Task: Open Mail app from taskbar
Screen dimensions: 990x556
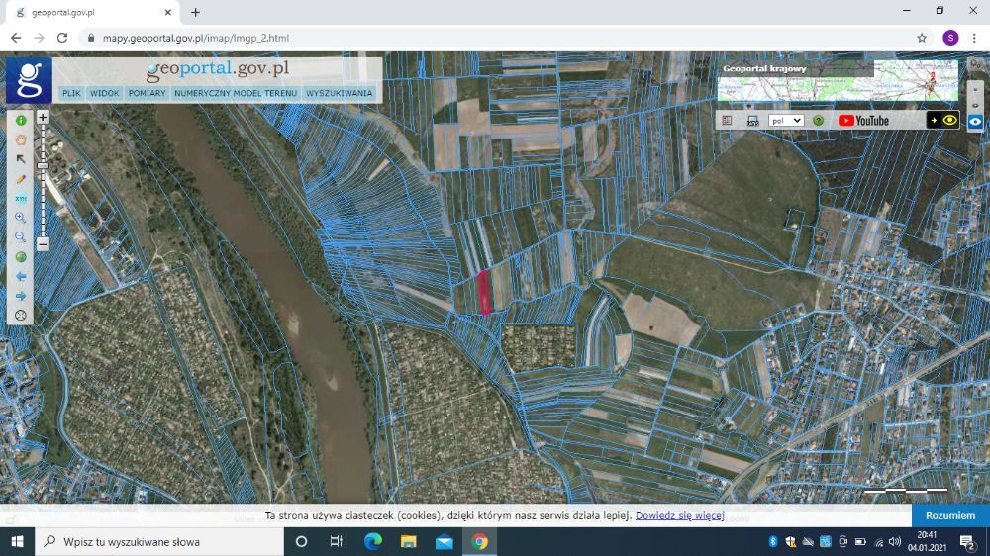Action: [x=444, y=541]
